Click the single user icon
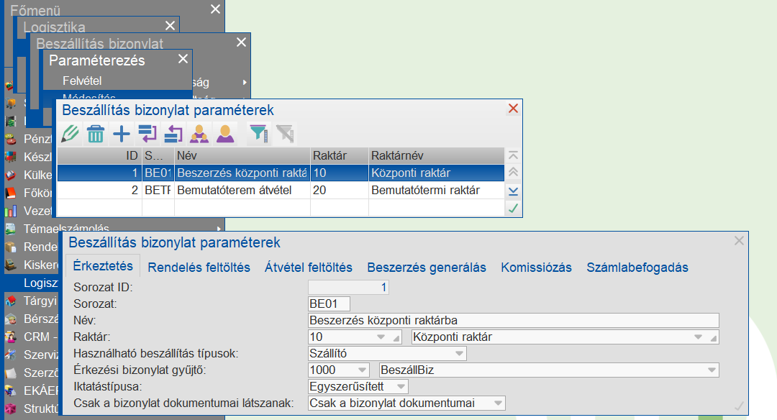 [224, 134]
